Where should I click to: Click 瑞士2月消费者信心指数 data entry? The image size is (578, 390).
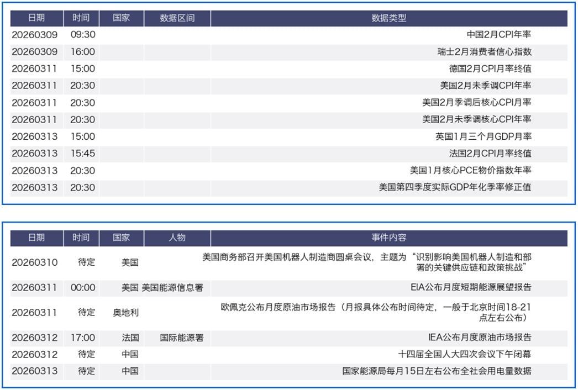484,52
